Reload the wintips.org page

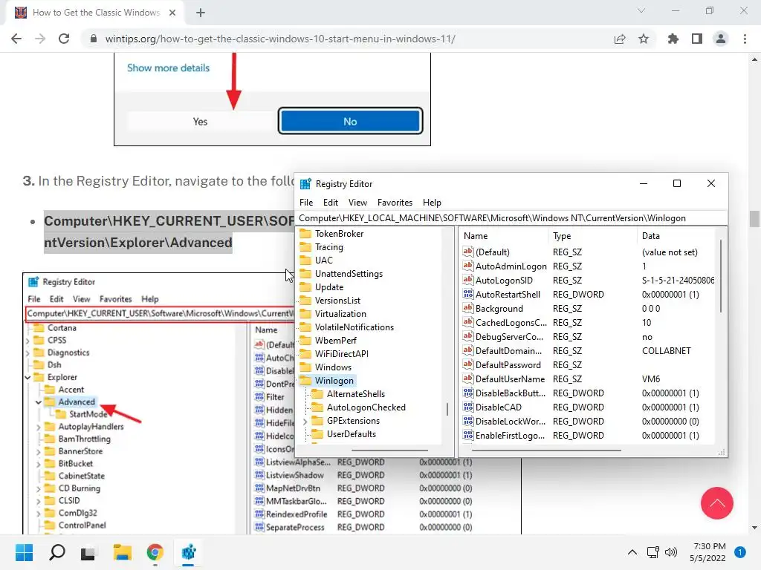(64, 39)
